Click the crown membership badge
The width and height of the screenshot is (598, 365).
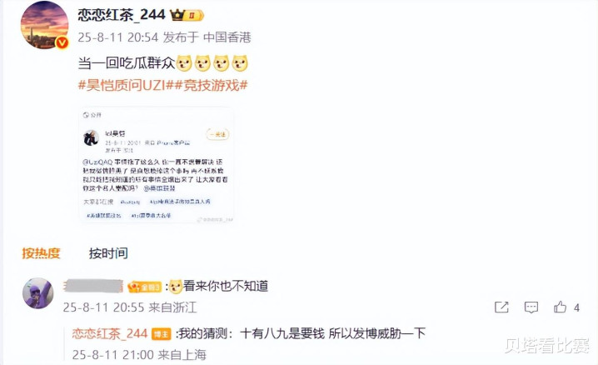tap(187, 15)
